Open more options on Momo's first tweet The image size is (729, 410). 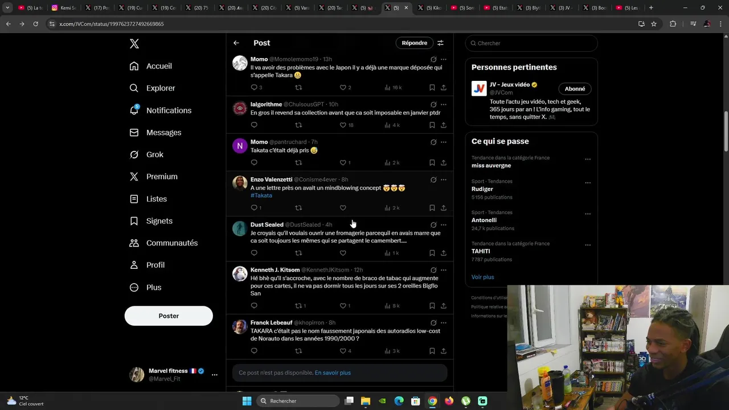(x=444, y=59)
